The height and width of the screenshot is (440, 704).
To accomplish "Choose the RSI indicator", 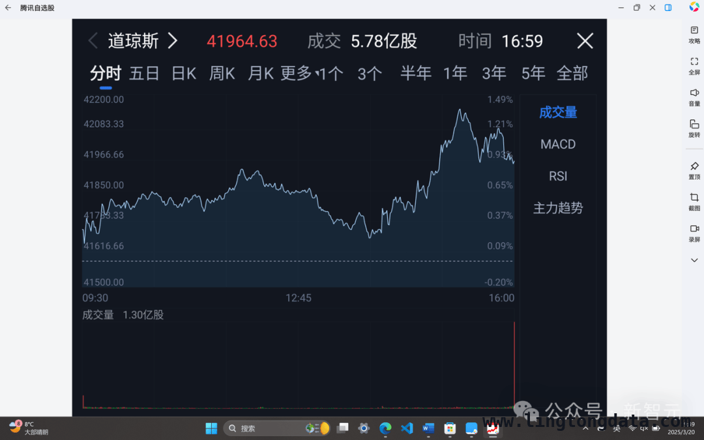I will point(558,176).
